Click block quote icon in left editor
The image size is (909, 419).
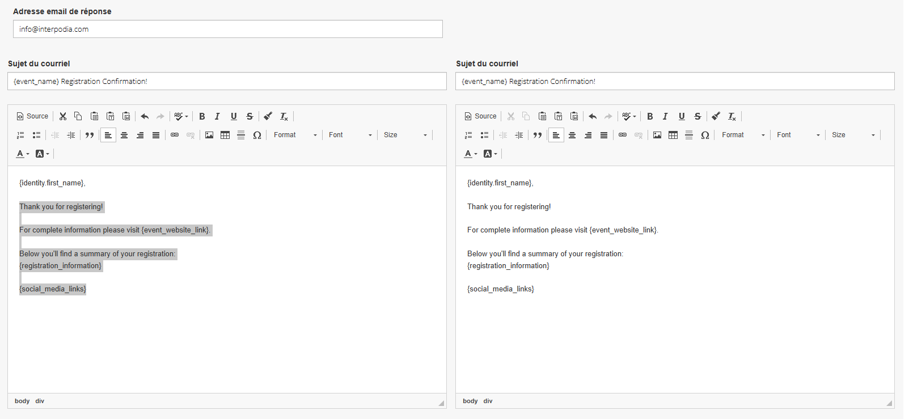coord(90,135)
